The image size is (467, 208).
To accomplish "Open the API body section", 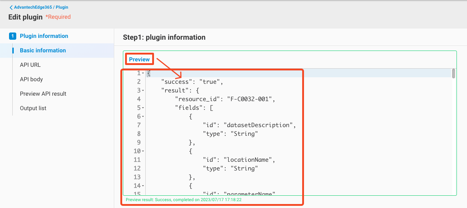I will (x=32, y=79).
